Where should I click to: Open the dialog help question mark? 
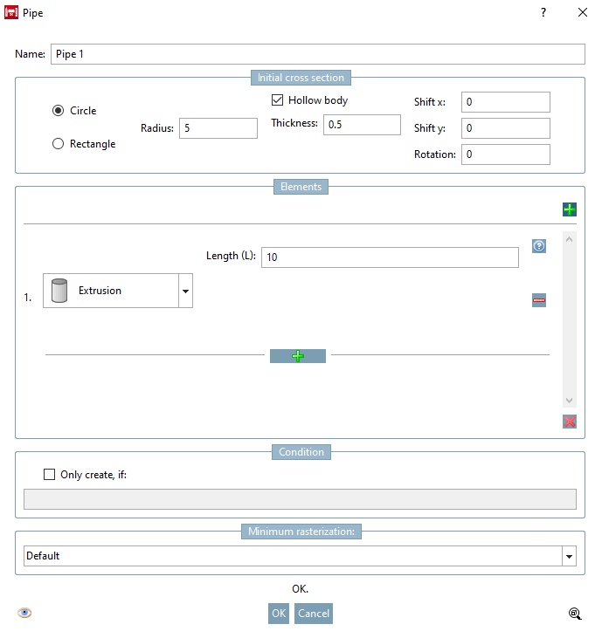[x=543, y=12]
